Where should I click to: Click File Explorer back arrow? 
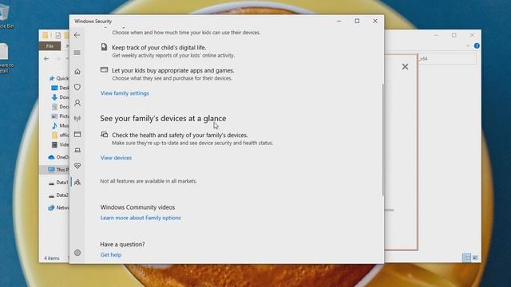click(x=46, y=59)
